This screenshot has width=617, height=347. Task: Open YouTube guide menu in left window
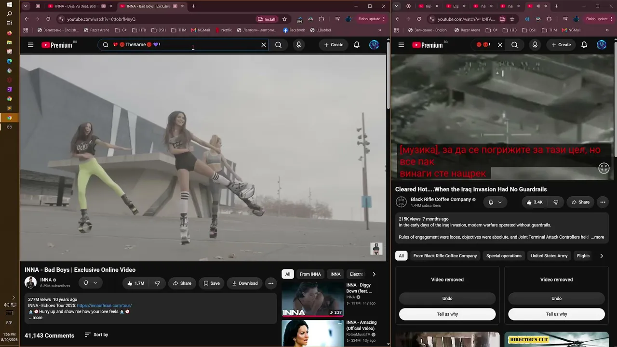coord(30,45)
